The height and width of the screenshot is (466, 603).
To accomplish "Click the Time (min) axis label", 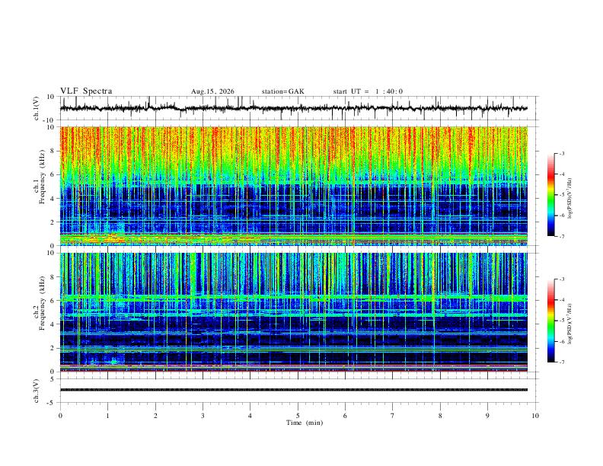I will point(305,423).
